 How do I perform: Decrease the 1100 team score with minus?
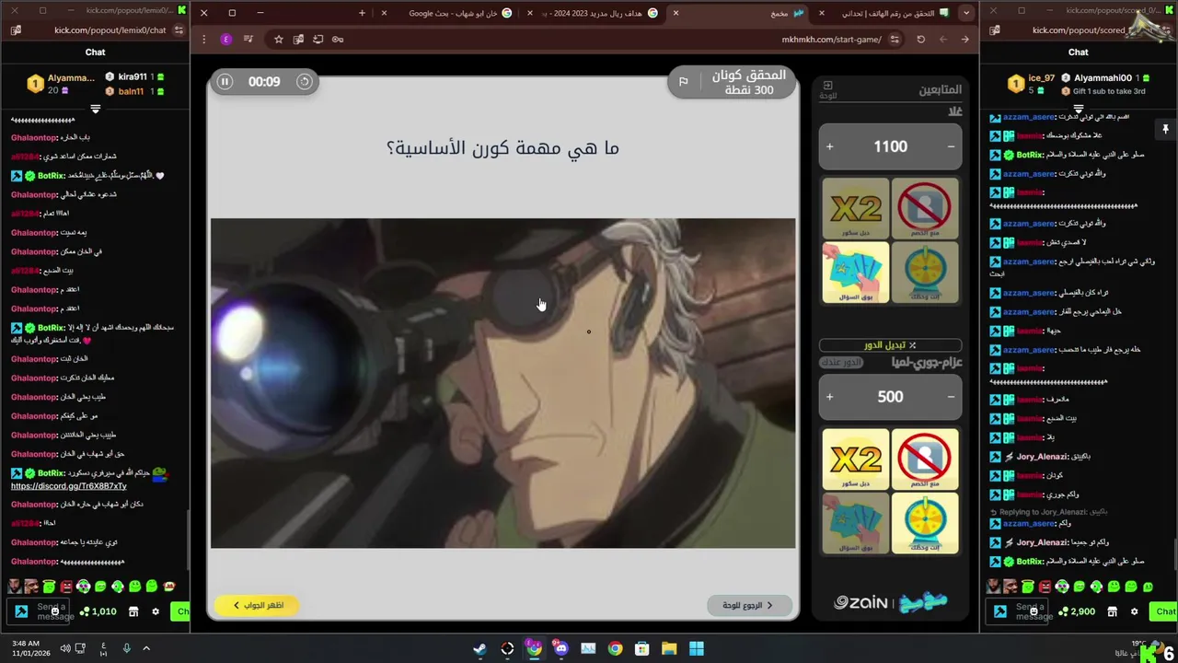click(x=951, y=146)
